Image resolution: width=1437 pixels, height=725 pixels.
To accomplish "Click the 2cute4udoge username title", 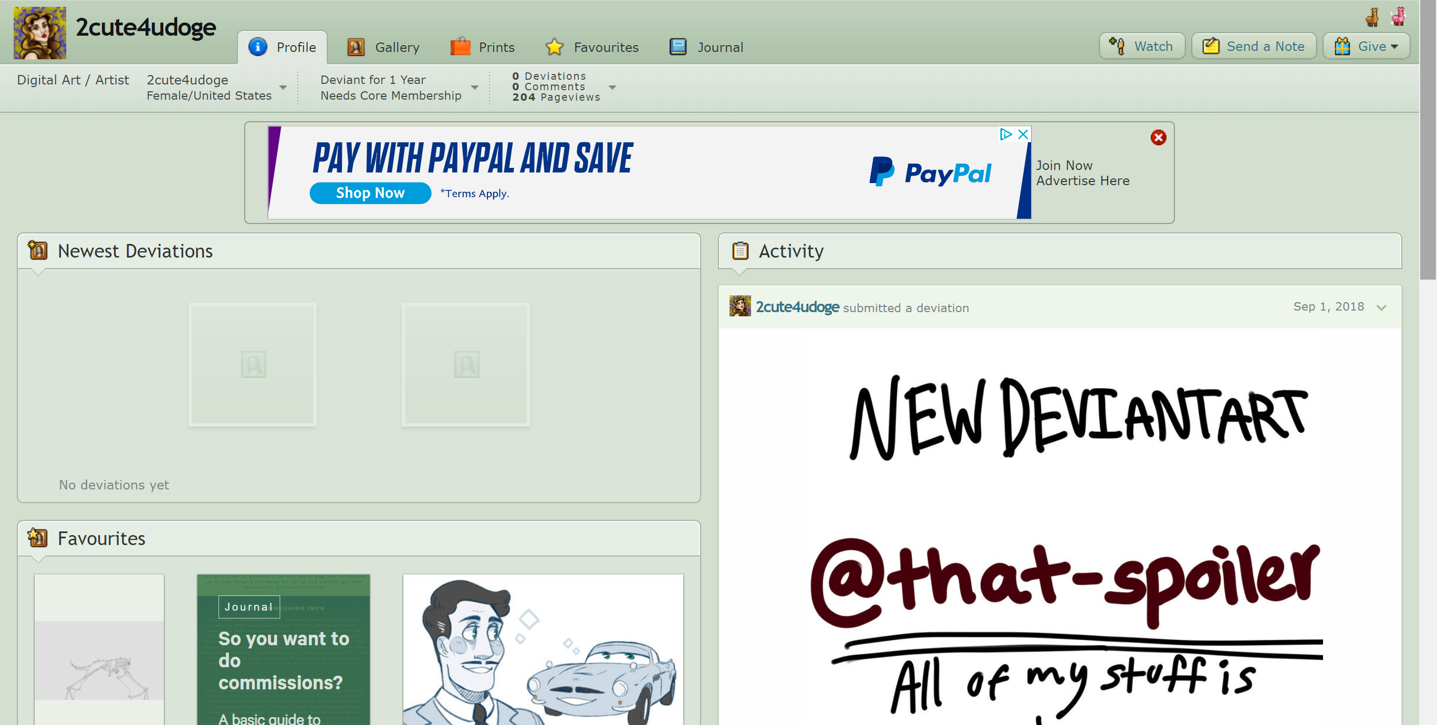I will pyautogui.click(x=145, y=27).
